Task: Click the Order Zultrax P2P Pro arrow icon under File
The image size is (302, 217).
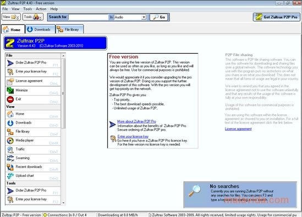Action: point(10,63)
